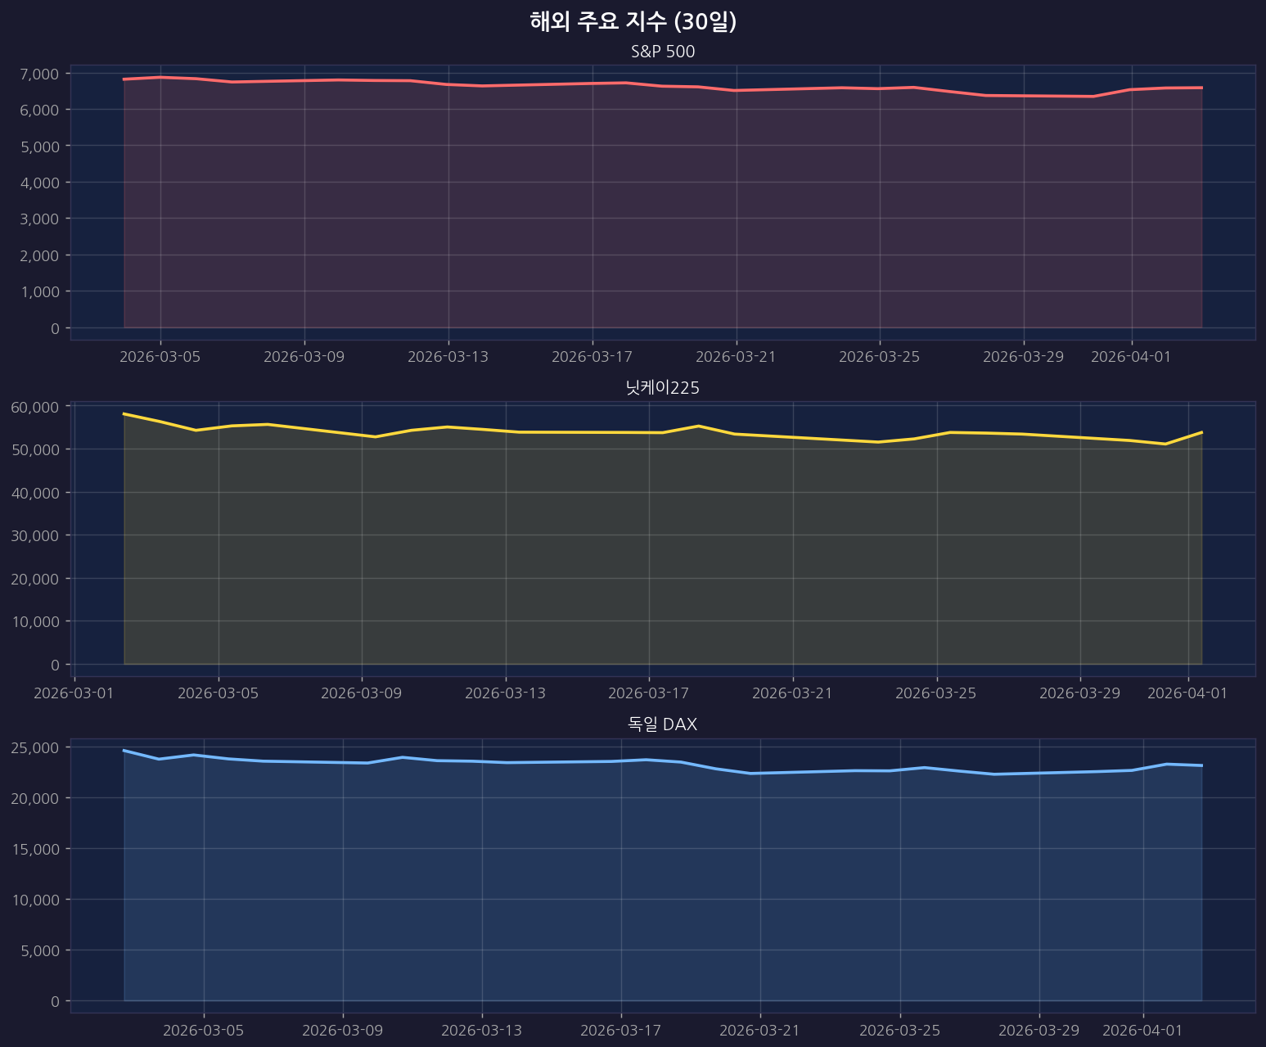
Task: Click the 3,000 y-axis label on S&P 500 chart
Action: coord(38,219)
